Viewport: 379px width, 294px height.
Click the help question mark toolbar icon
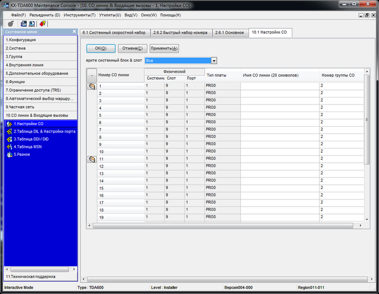coord(43,23)
